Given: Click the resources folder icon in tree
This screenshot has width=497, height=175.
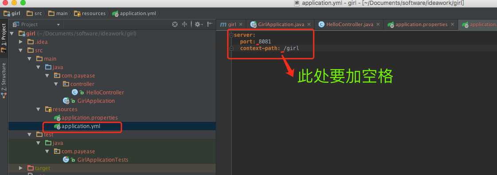Looking at the screenshot, I should click(48, 109).
